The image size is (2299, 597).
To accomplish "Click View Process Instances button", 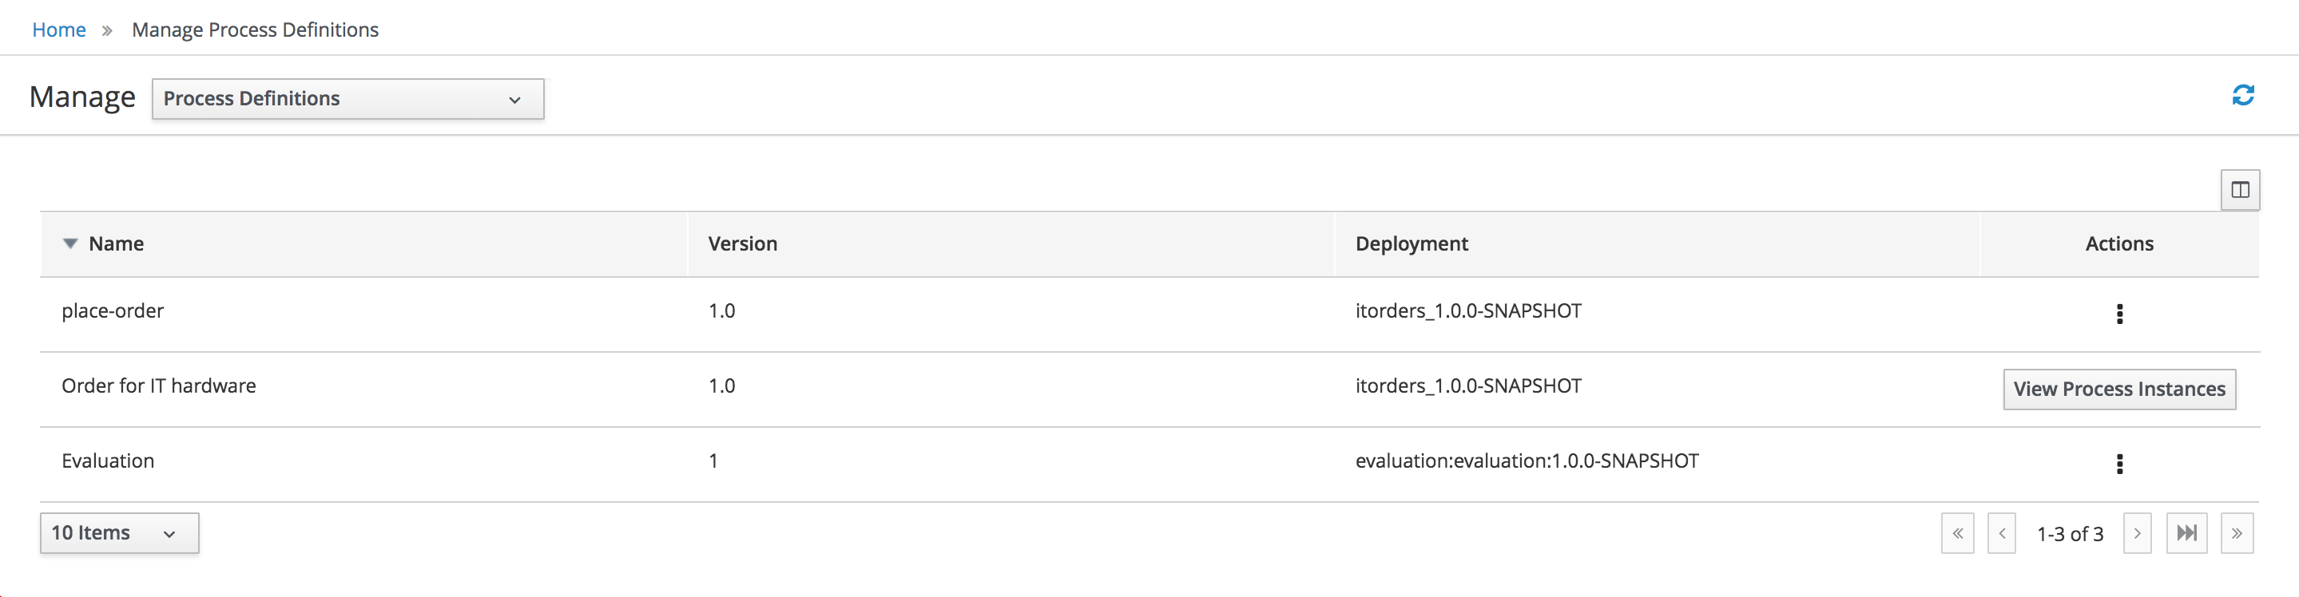I will tap(2118, 389).
